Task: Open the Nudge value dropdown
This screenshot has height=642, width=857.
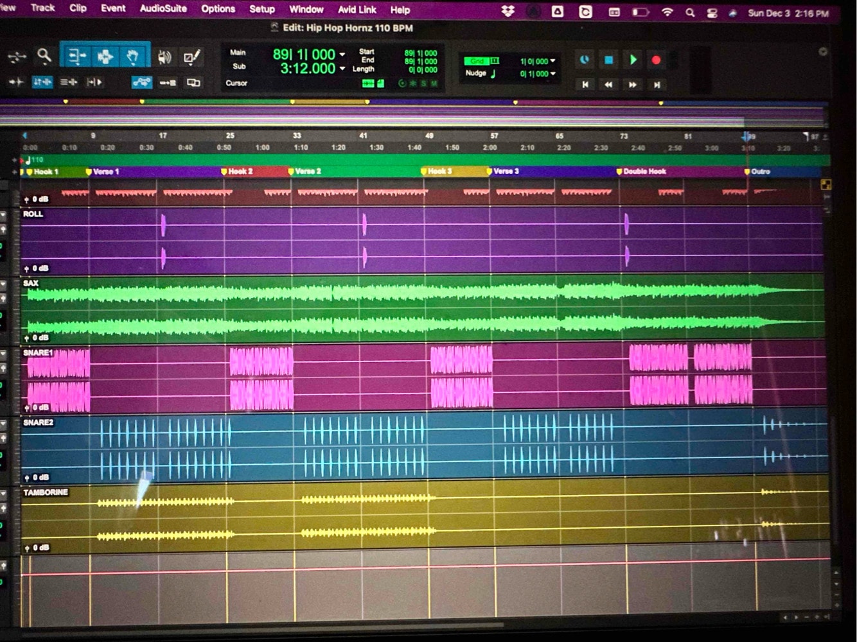Action: [553, 74]
